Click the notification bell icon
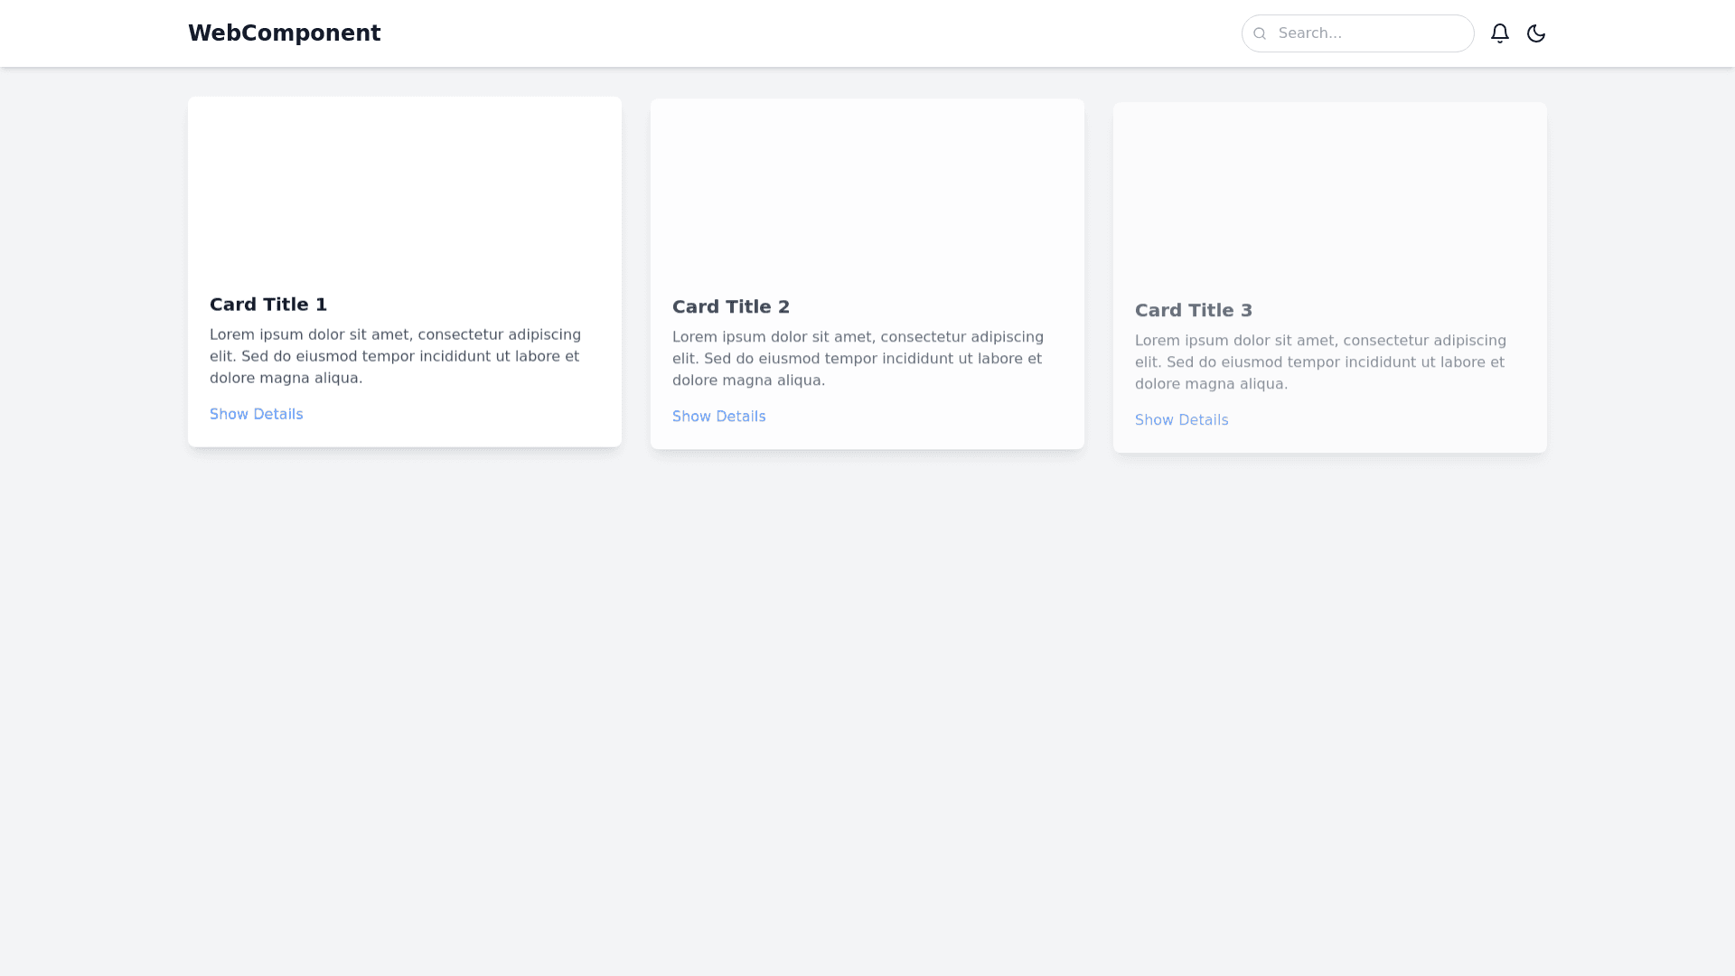 [1500, 33]
